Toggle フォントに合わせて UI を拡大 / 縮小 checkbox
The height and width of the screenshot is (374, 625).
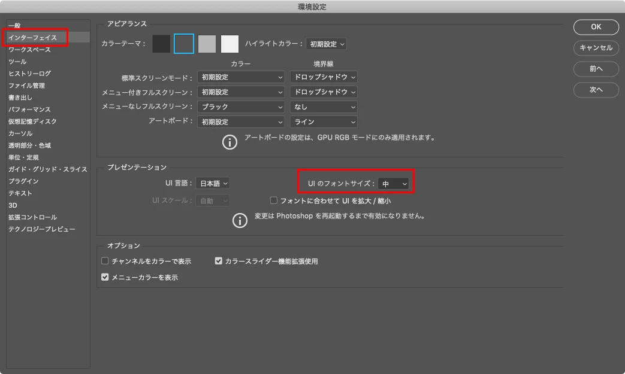coord(273,200)
